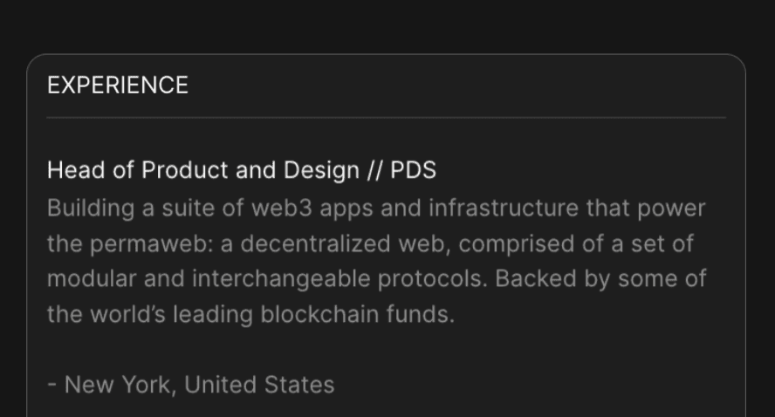The height and width of the screenshot is (417, 775).
Task: Click the dash before New York
Action: click(x=51, y=385)
